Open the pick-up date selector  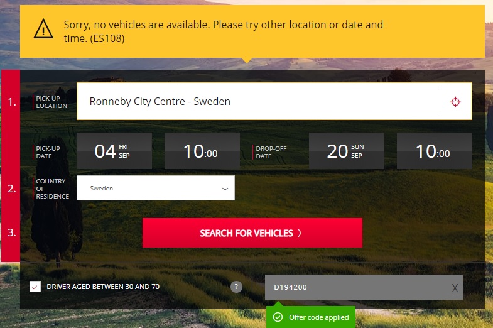tap(114, 151)
